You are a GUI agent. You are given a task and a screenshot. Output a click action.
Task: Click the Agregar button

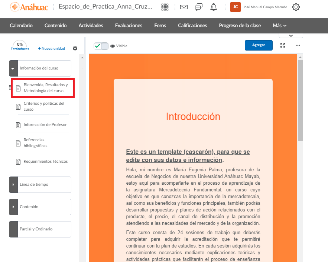(x=259, y=45)
